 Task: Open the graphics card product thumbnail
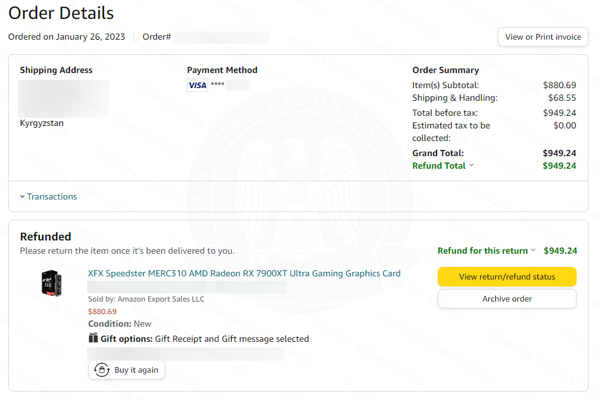pos(52,283)
